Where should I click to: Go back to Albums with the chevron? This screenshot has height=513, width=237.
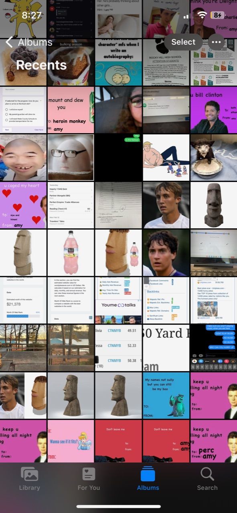click(x=29, y=42)
